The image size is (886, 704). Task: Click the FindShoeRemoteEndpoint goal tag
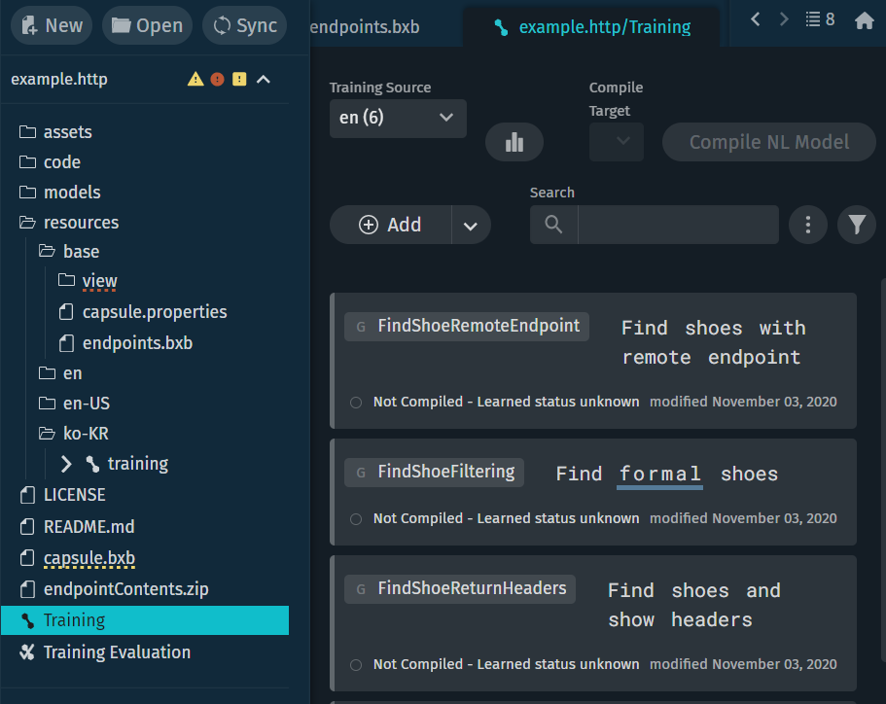[x=467, y=326]
